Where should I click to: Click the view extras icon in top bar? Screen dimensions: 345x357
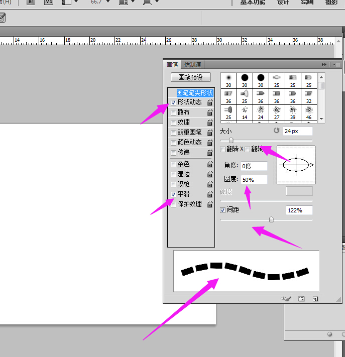(66, 2)
